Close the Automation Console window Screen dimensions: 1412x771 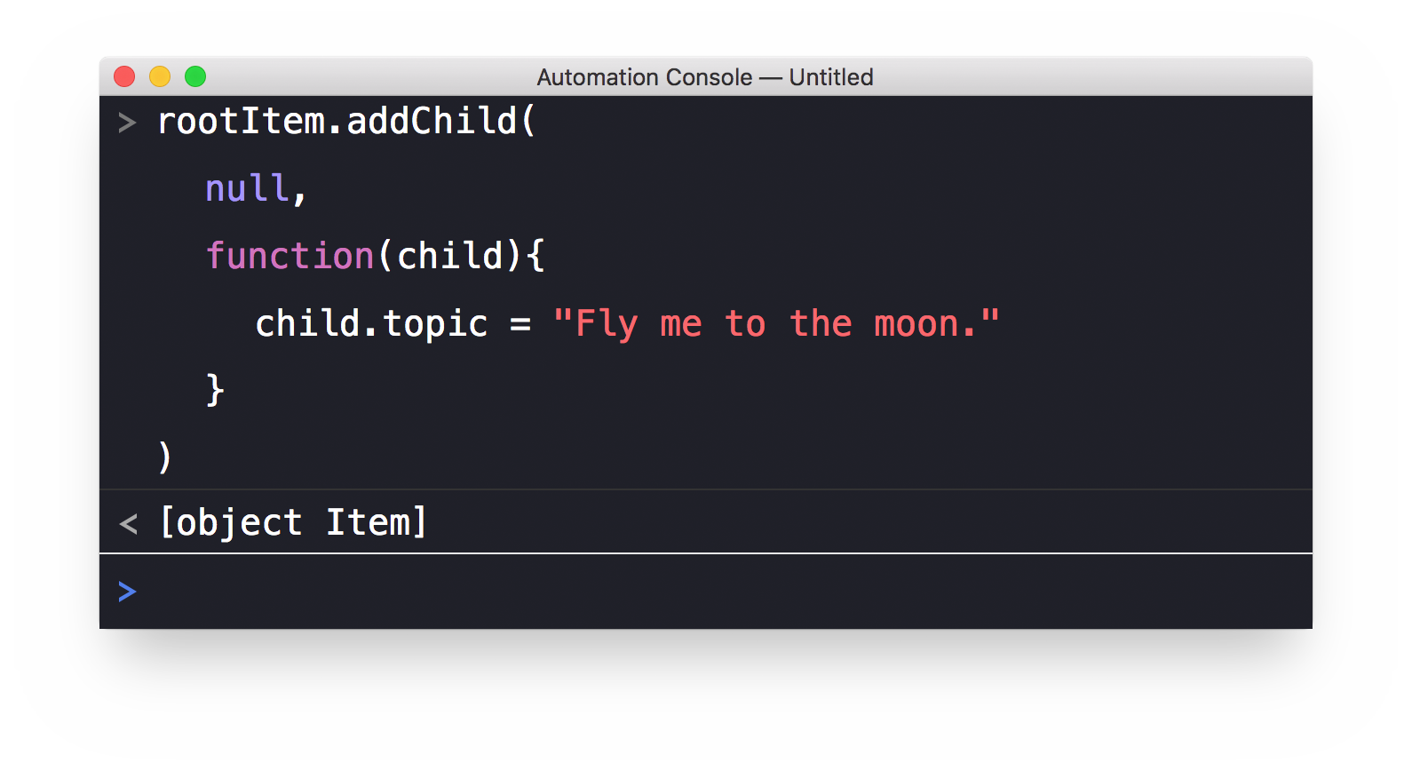pyautogui.click(x=124, y=77)
